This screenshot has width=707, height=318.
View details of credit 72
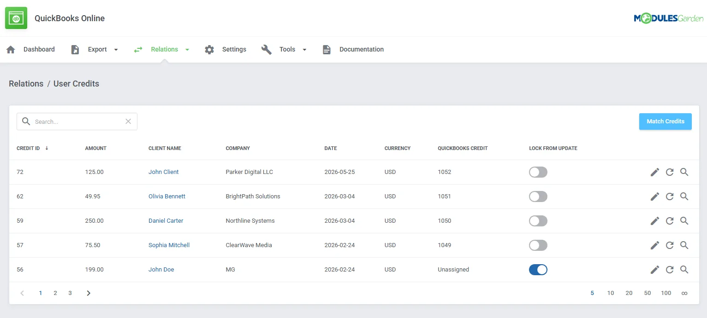pos(684,172)
